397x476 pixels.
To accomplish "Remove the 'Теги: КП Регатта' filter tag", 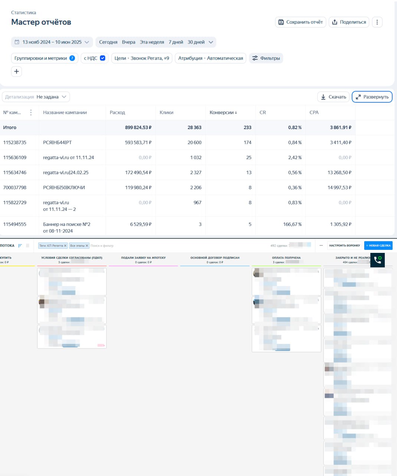I will tap(65, 246).
